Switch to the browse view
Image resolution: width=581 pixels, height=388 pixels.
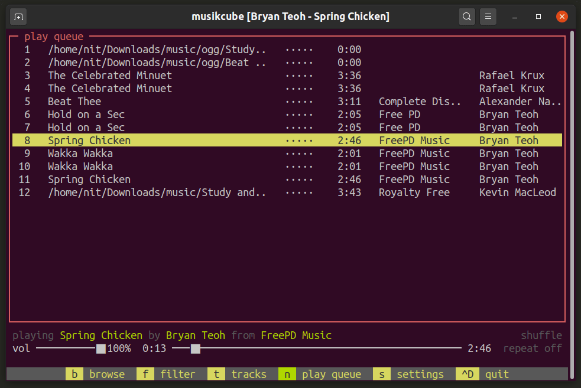(98, 374)
